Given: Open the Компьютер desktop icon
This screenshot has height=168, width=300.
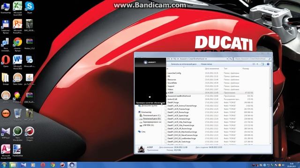Looking at the screenshot, I should 6,7.
